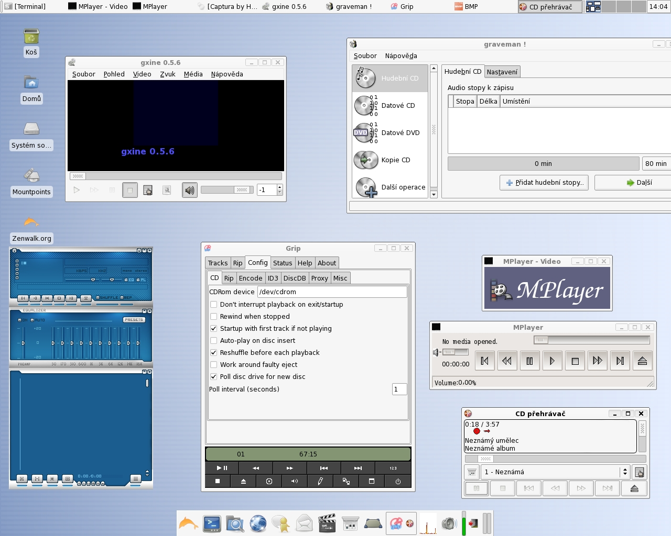Click Poll interval seconds field
This screenshot has height=536, width=671.
[x=399, y=389]
